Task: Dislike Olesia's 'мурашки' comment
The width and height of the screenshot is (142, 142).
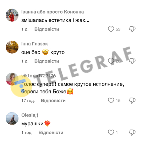Action: click(x=132, y=132)
